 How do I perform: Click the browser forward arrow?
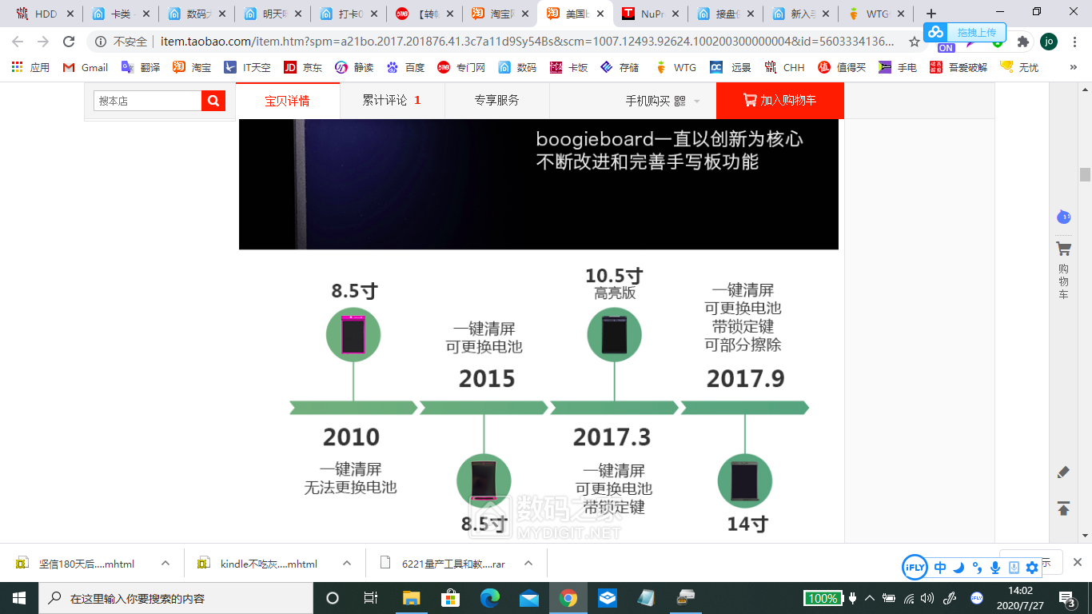[43, 42]
